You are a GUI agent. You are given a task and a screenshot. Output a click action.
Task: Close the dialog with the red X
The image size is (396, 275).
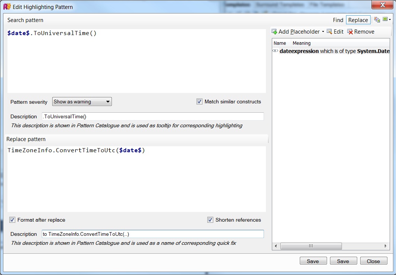382,5
